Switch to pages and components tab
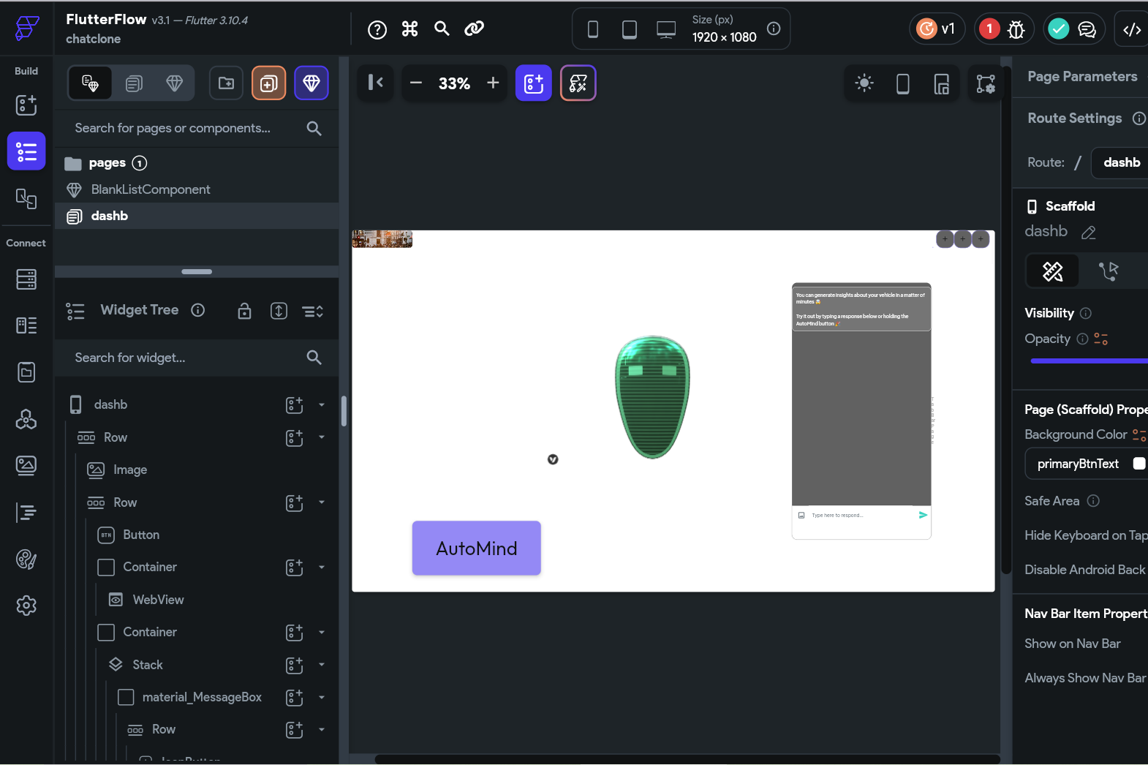 pos(91,83)
